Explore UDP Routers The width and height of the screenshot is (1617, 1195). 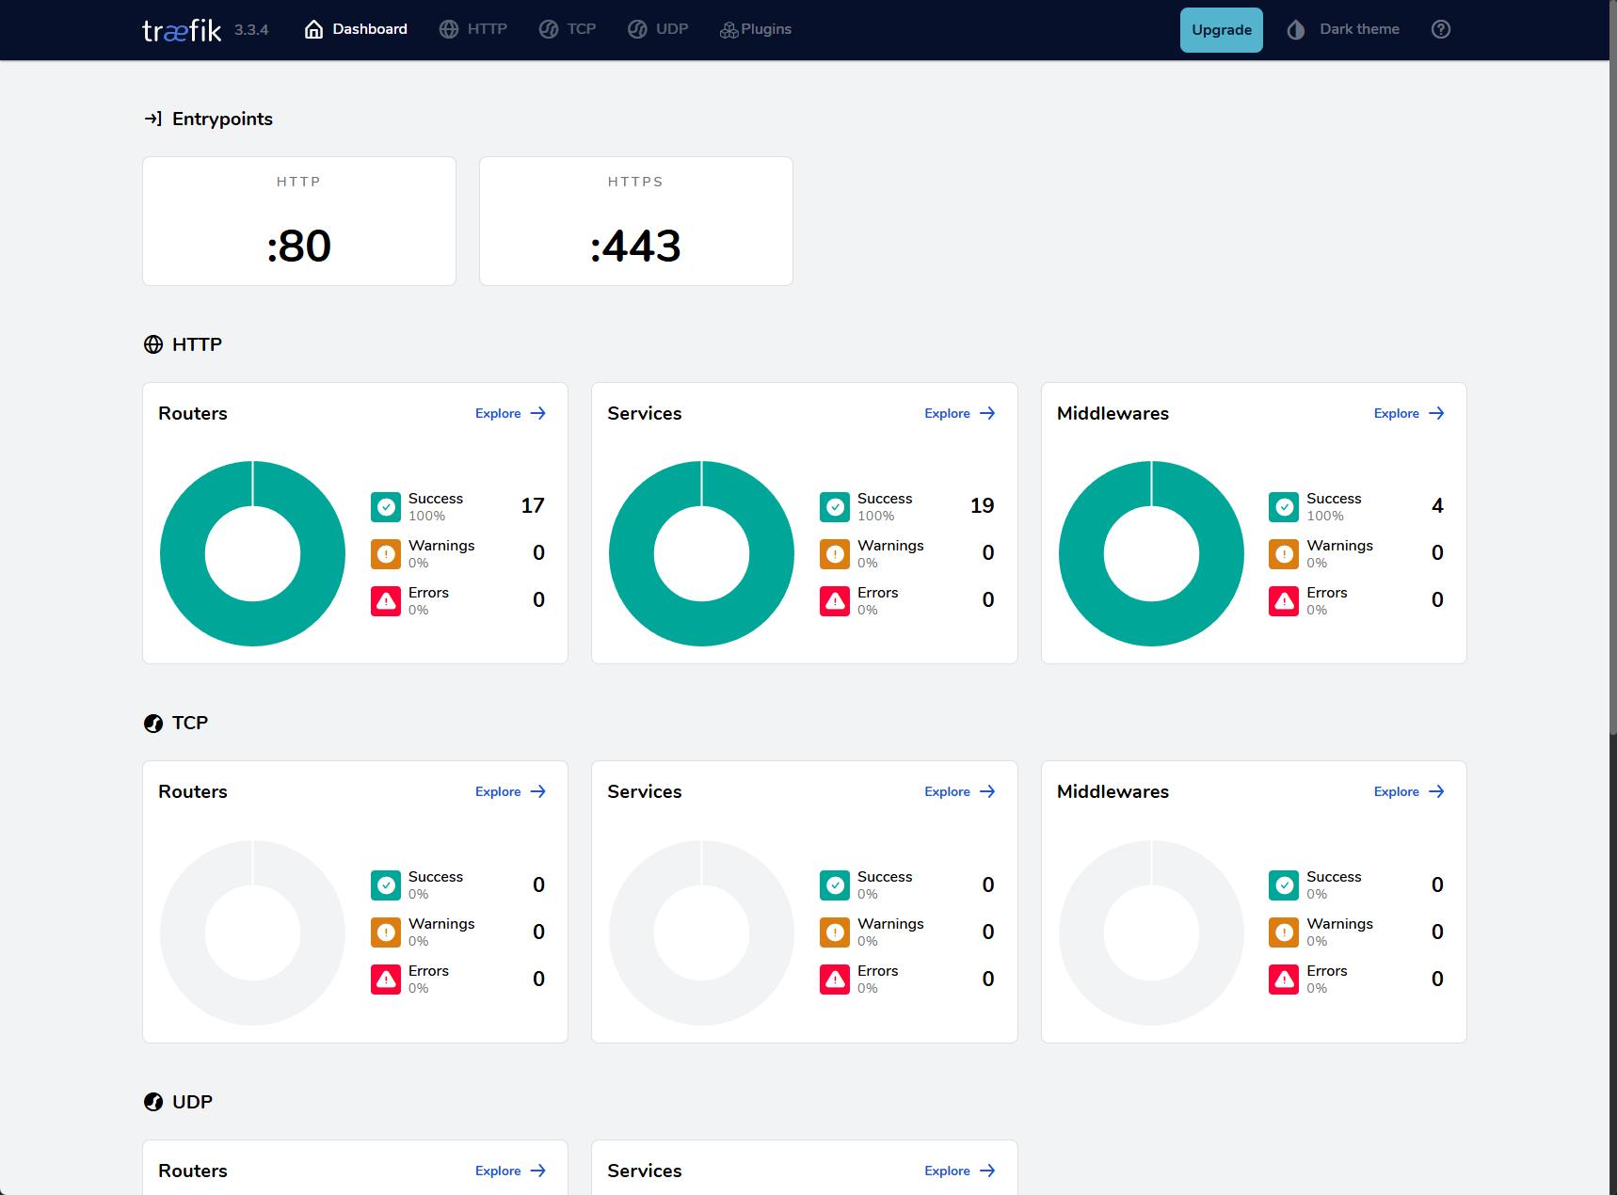511,1171
